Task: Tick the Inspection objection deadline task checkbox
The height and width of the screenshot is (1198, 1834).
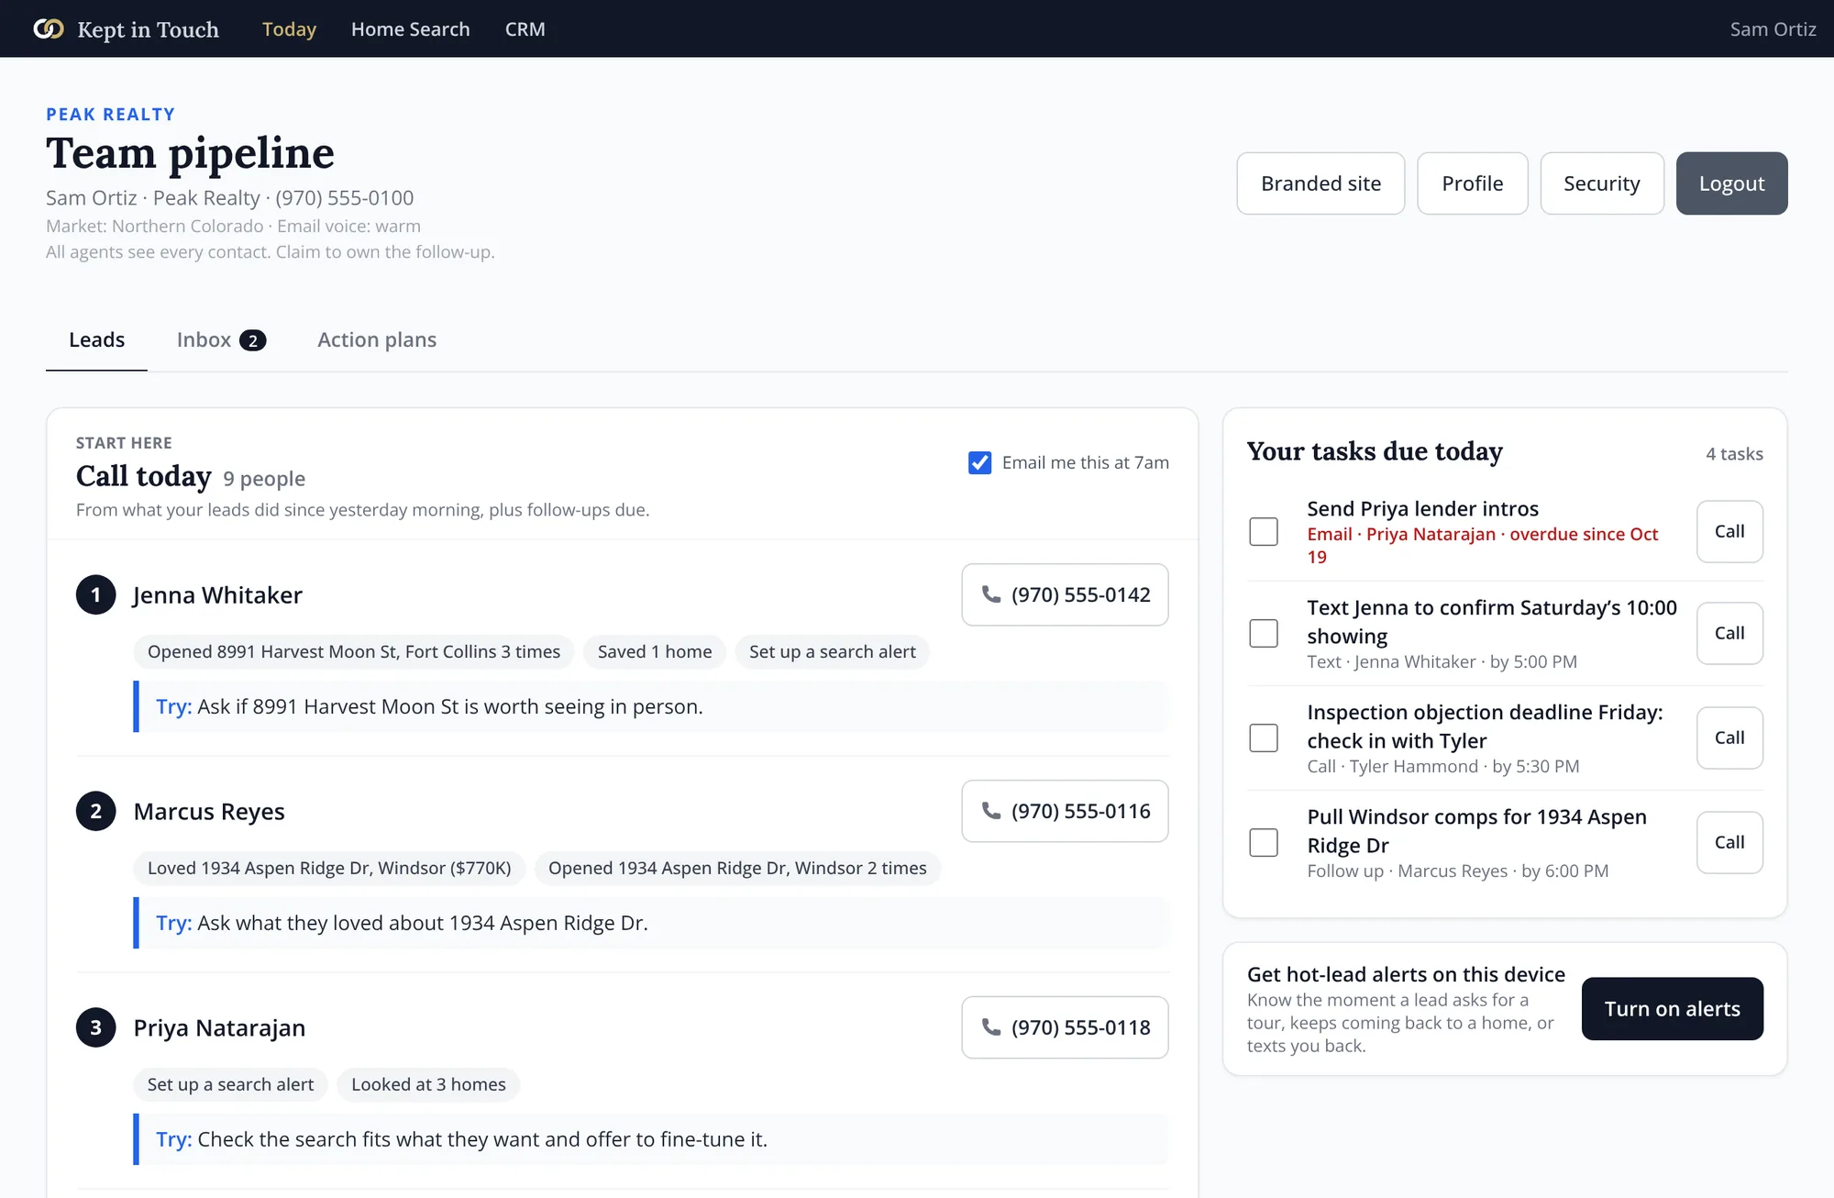Action: pyautogui.click(x=1264, y=738)
